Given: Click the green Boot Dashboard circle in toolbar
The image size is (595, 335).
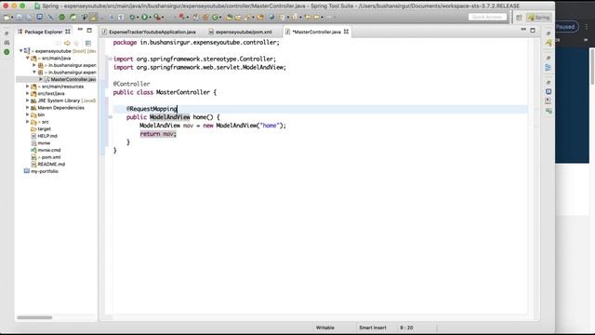Looking at the screenshot, I should (62, 17).
